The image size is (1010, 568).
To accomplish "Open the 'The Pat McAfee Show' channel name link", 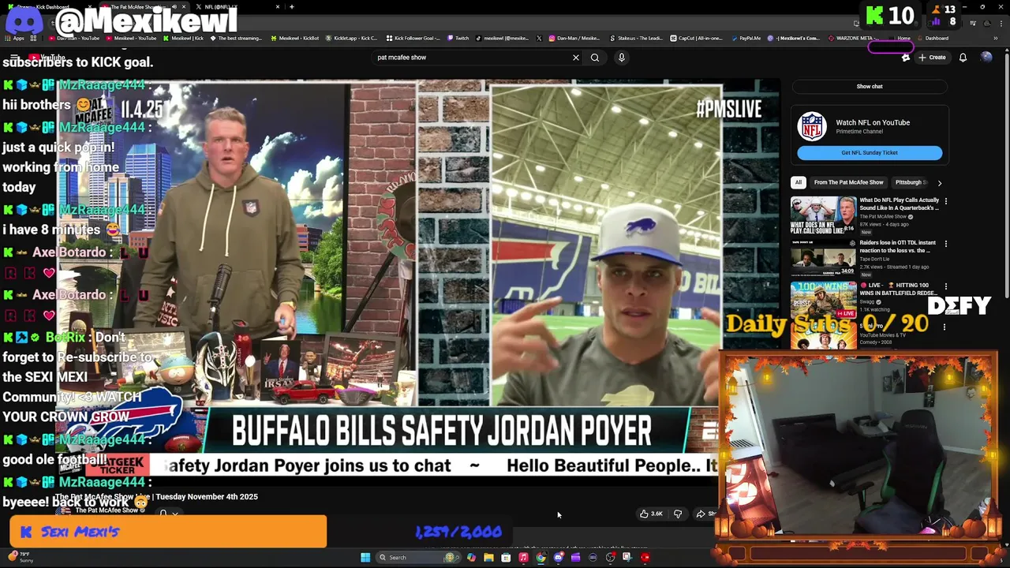I will click(107, 510).
